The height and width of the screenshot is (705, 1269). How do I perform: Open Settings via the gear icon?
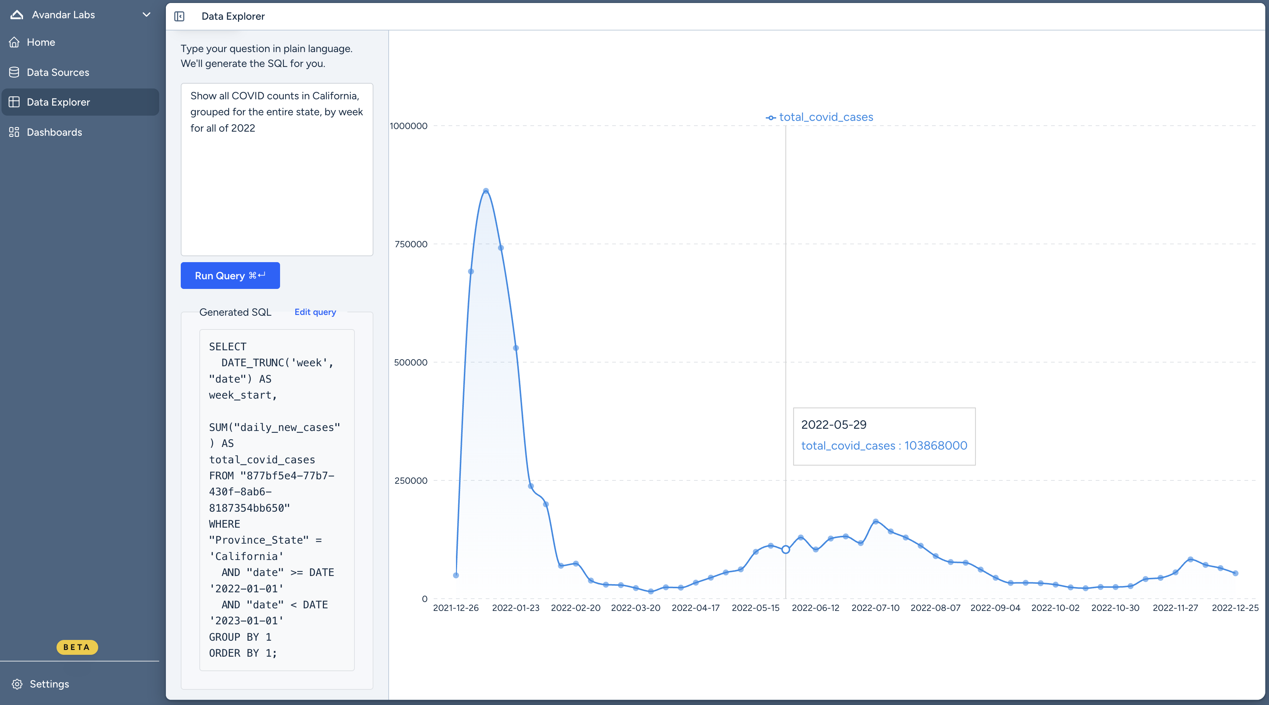click(x=16, y=684)
